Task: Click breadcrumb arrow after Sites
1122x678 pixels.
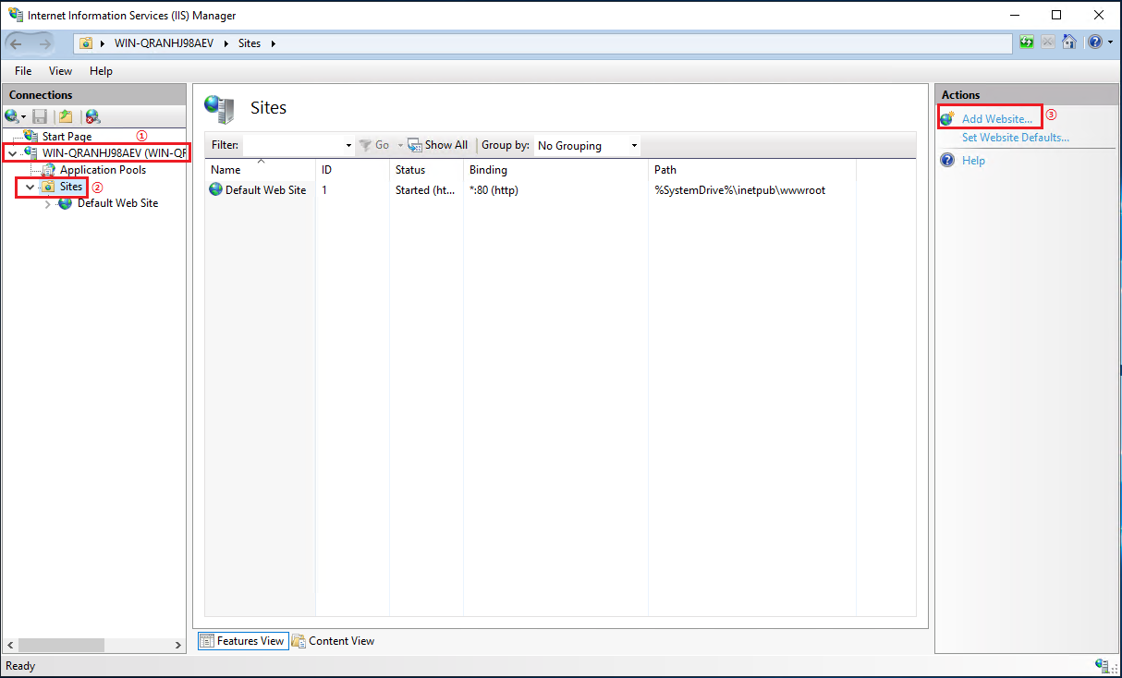Action: point(274,43)
